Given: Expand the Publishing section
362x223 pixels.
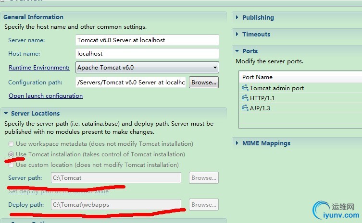Looking at the screenshot, I should [x=237, y=17].
